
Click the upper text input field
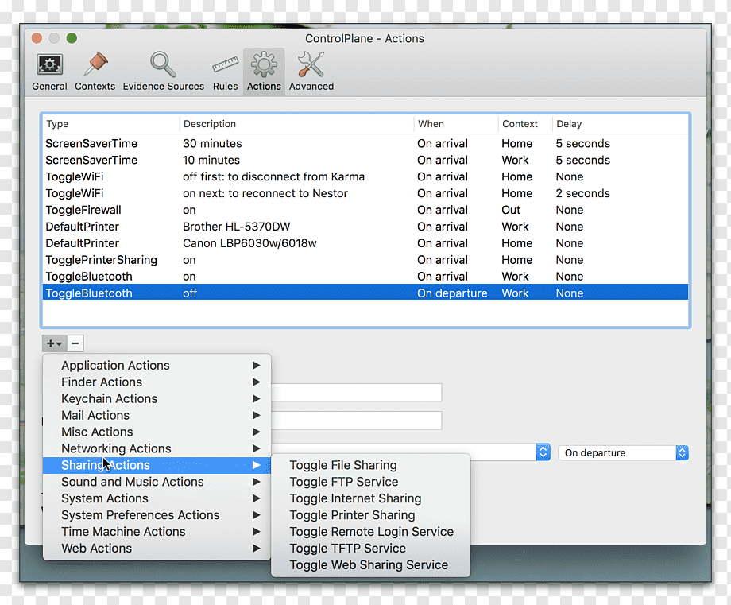click(x=357, y=392)
